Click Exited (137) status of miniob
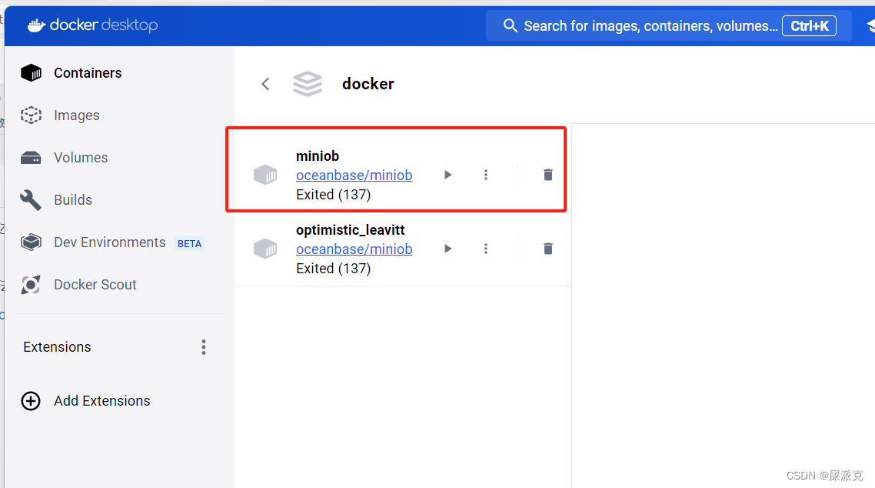 [x=334, y=195]
